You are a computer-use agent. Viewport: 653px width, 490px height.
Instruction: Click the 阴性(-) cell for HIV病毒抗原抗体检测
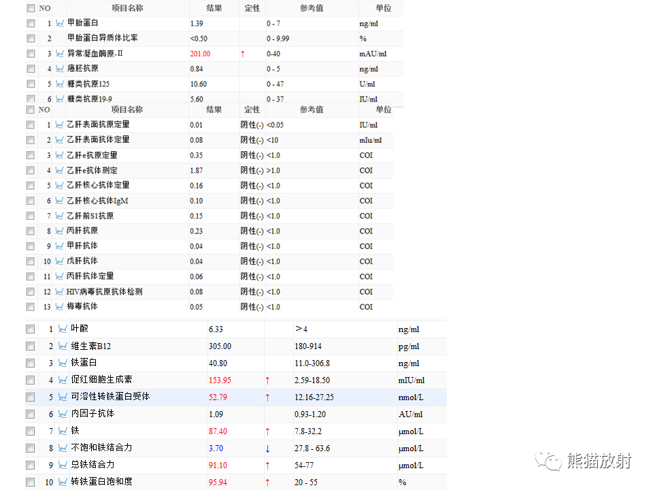[252, 292]
